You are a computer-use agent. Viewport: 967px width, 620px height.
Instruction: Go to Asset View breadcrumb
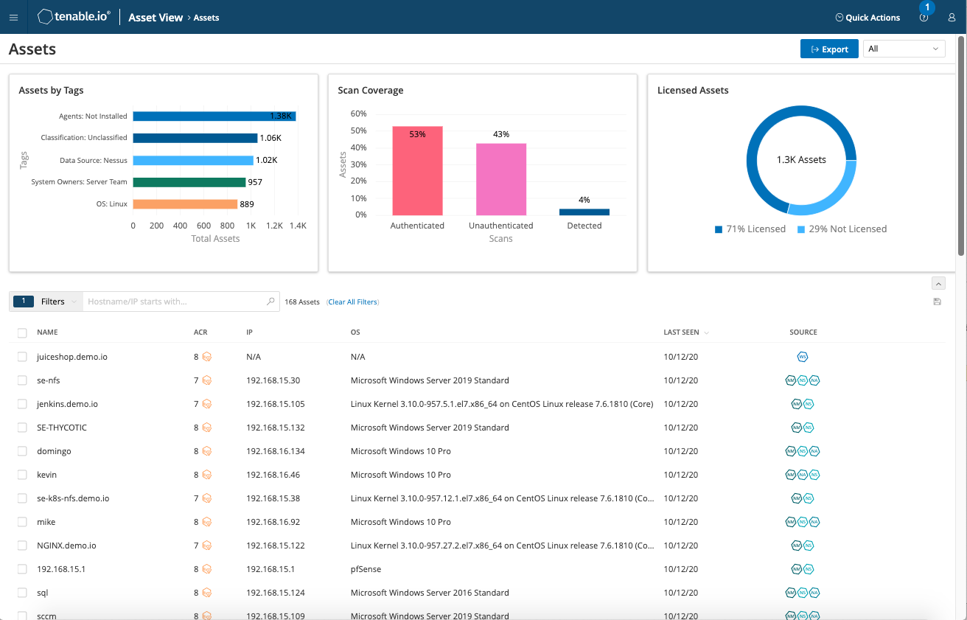point(156,18)
